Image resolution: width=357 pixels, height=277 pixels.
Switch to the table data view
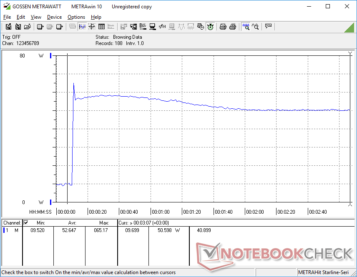point(101,27)
